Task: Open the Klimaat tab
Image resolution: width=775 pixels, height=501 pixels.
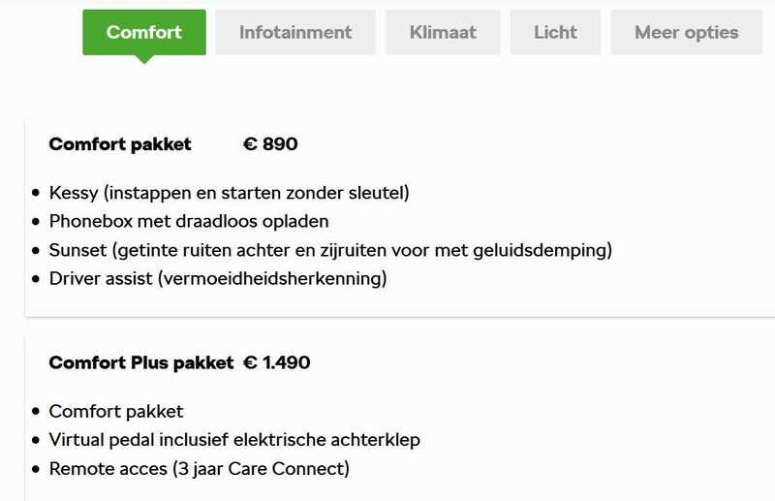Action: click(x=443, y=32)
